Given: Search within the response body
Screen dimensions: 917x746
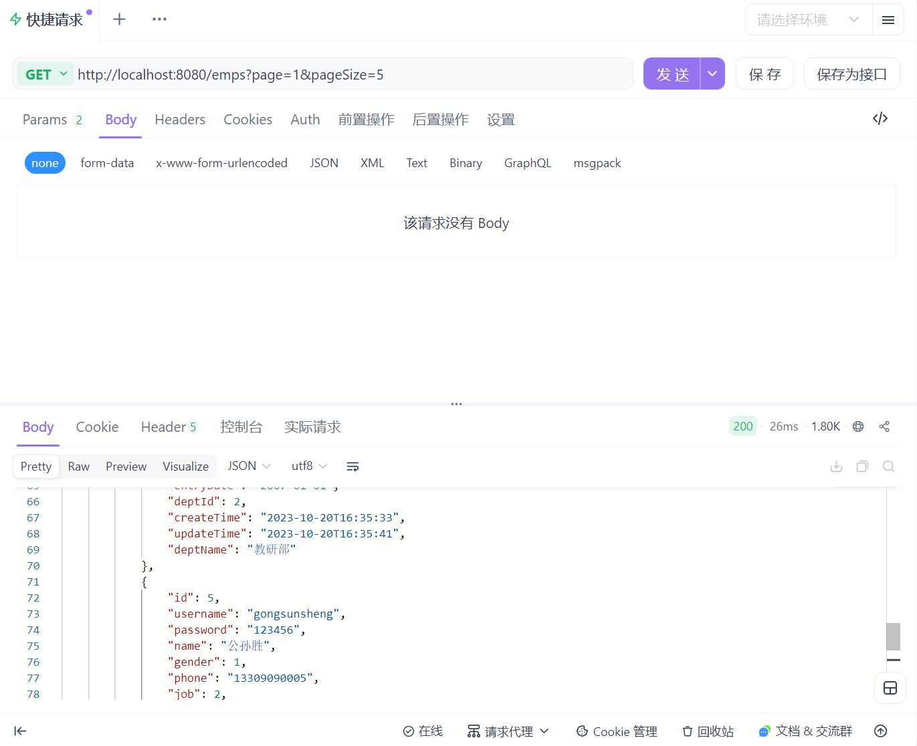Looking at the screenshot, I should point(888,467).
